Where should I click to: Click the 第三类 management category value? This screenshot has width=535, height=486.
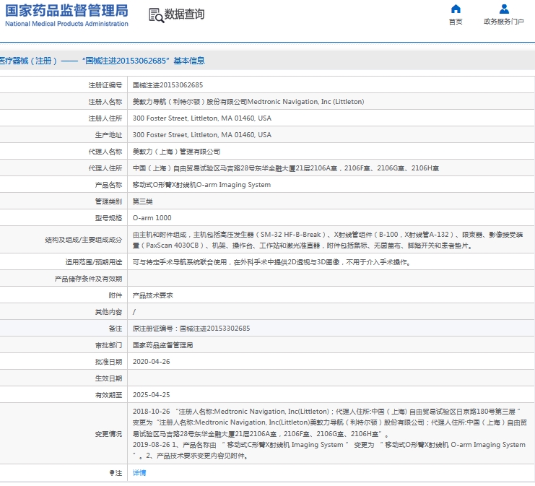[143, 201]
